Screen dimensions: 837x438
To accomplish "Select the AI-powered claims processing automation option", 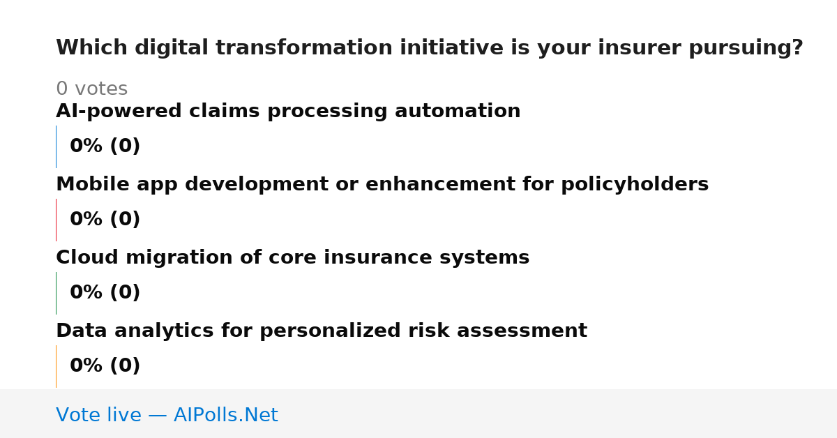I will pyautogui.click(x=288, y=112).
